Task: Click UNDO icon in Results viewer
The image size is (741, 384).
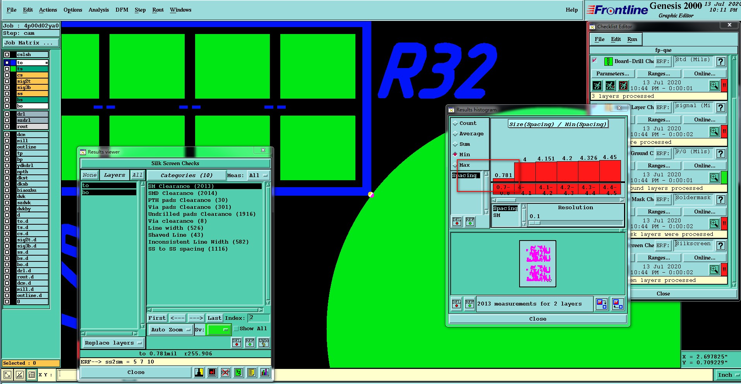Action: click(264, 342)
